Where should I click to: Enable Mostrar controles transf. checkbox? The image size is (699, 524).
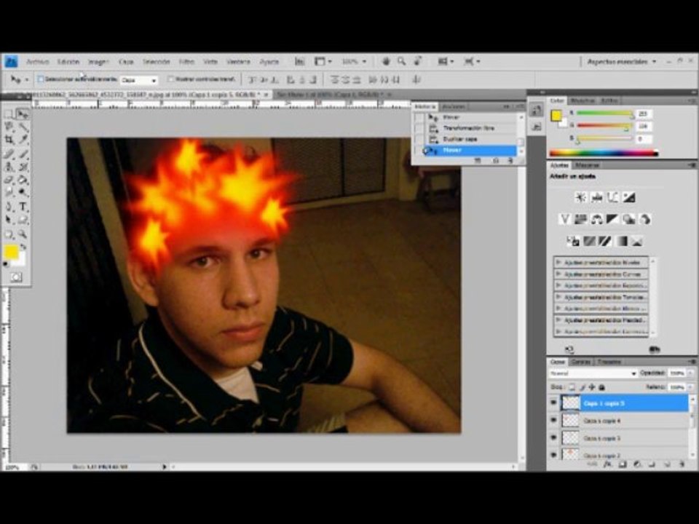(x=170, y=79)
